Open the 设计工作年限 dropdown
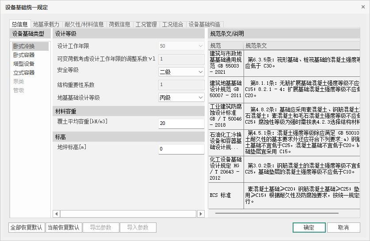Viewport: 370px width, 241px height. pos(181,46)
